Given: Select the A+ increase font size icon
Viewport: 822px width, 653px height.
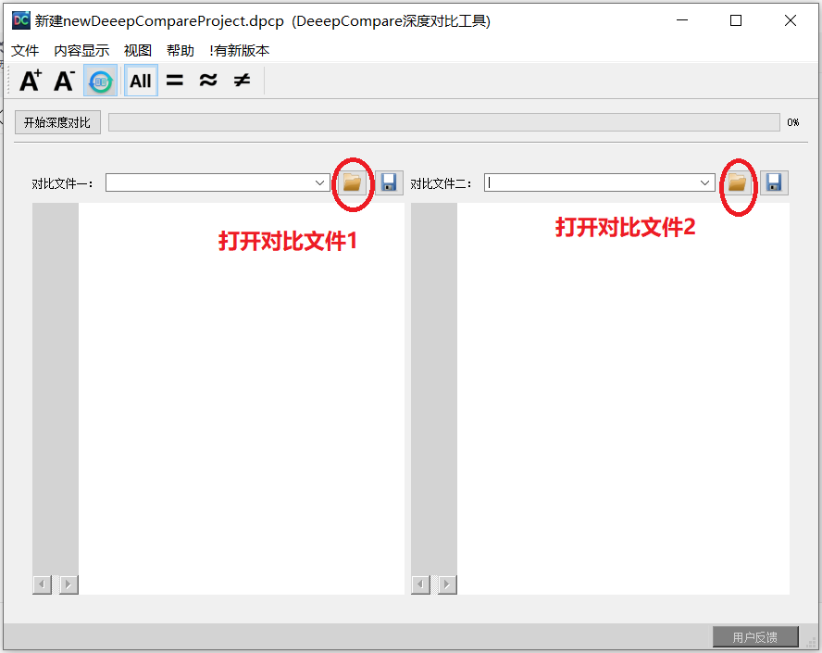Looking at the screenshot, I should [29, 81].
